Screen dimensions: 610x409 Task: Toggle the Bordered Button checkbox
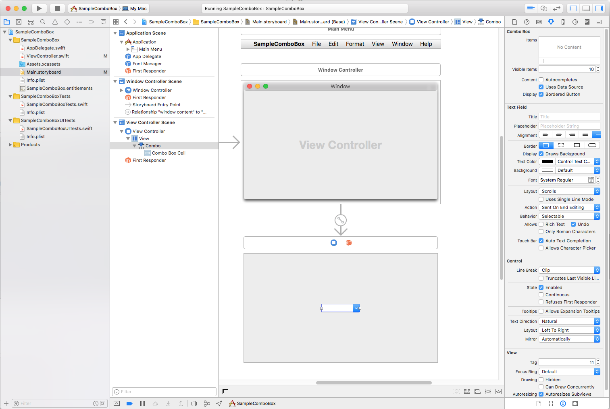point(541,94)
